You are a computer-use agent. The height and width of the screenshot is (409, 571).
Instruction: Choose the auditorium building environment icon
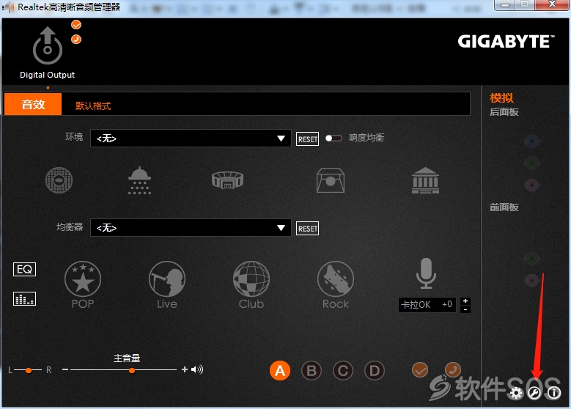(425, 180)
